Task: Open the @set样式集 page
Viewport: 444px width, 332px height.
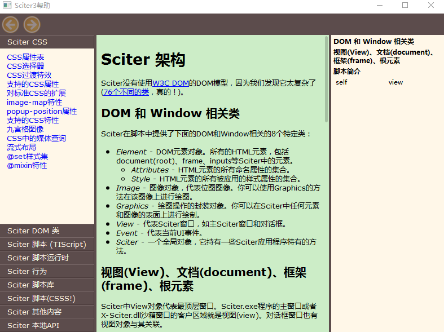Action: [28, 157]
